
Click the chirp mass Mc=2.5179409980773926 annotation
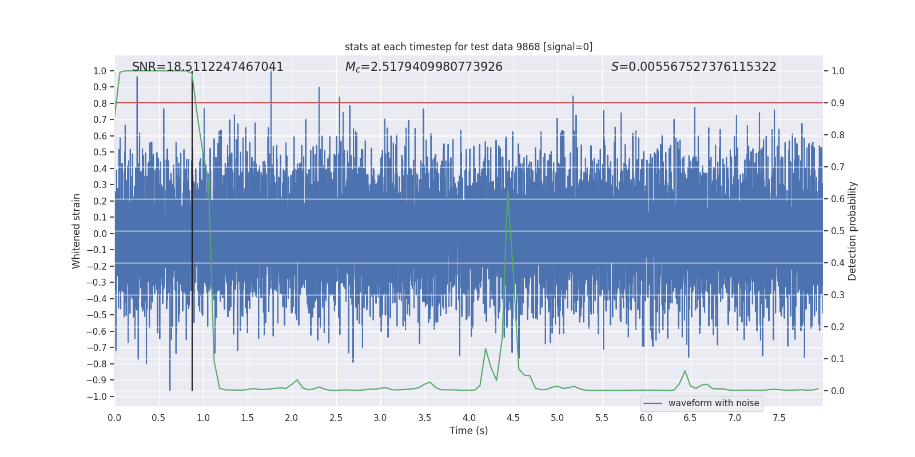(424, 67)
